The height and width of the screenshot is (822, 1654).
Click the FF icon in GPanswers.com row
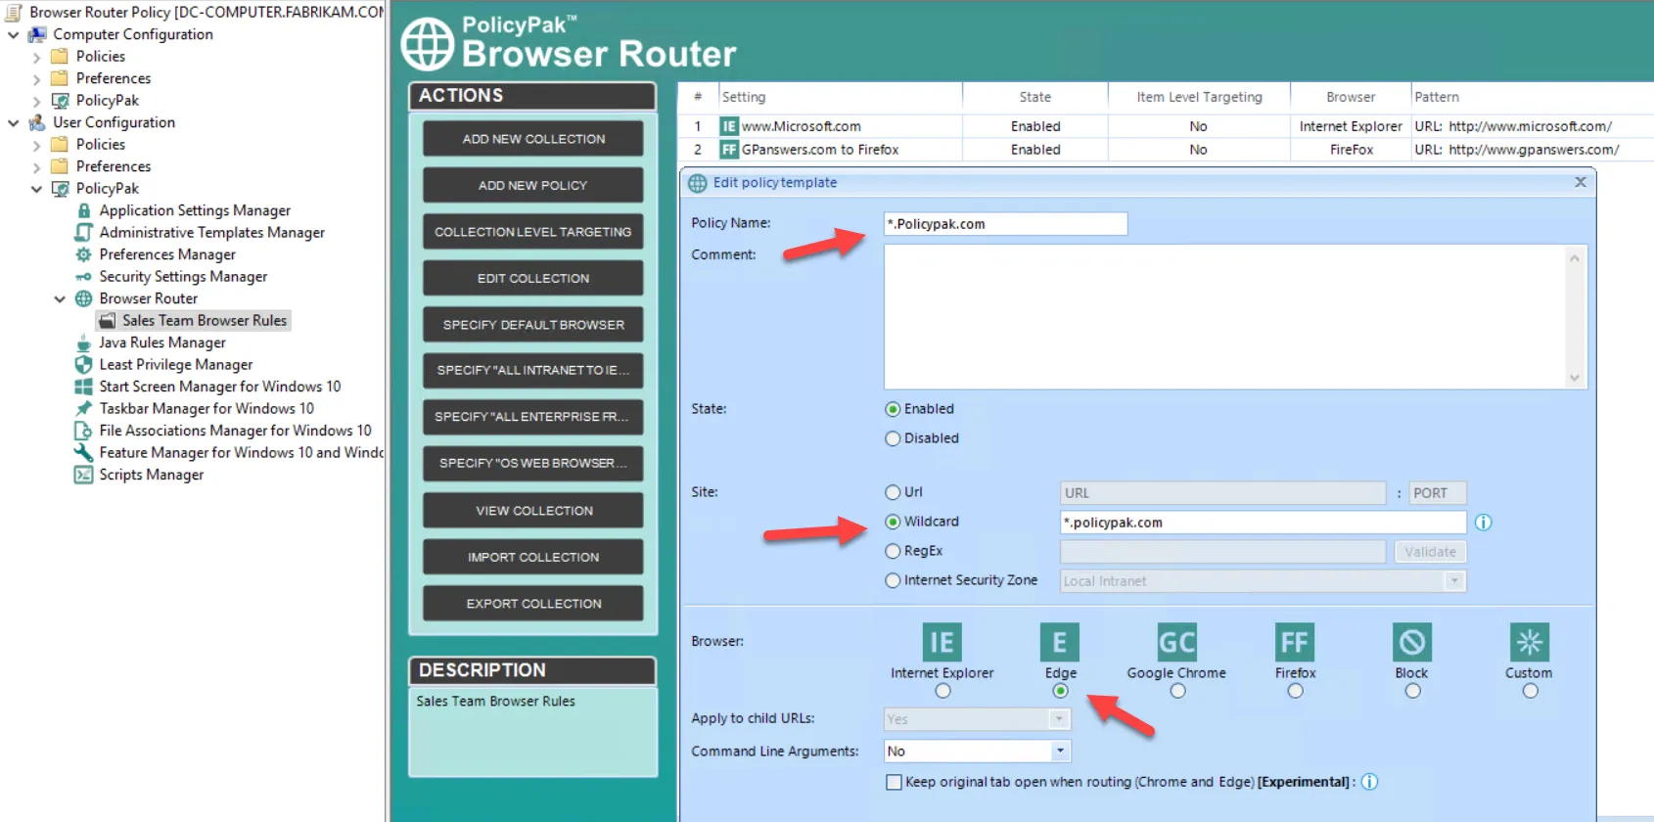tap(729, 150)
